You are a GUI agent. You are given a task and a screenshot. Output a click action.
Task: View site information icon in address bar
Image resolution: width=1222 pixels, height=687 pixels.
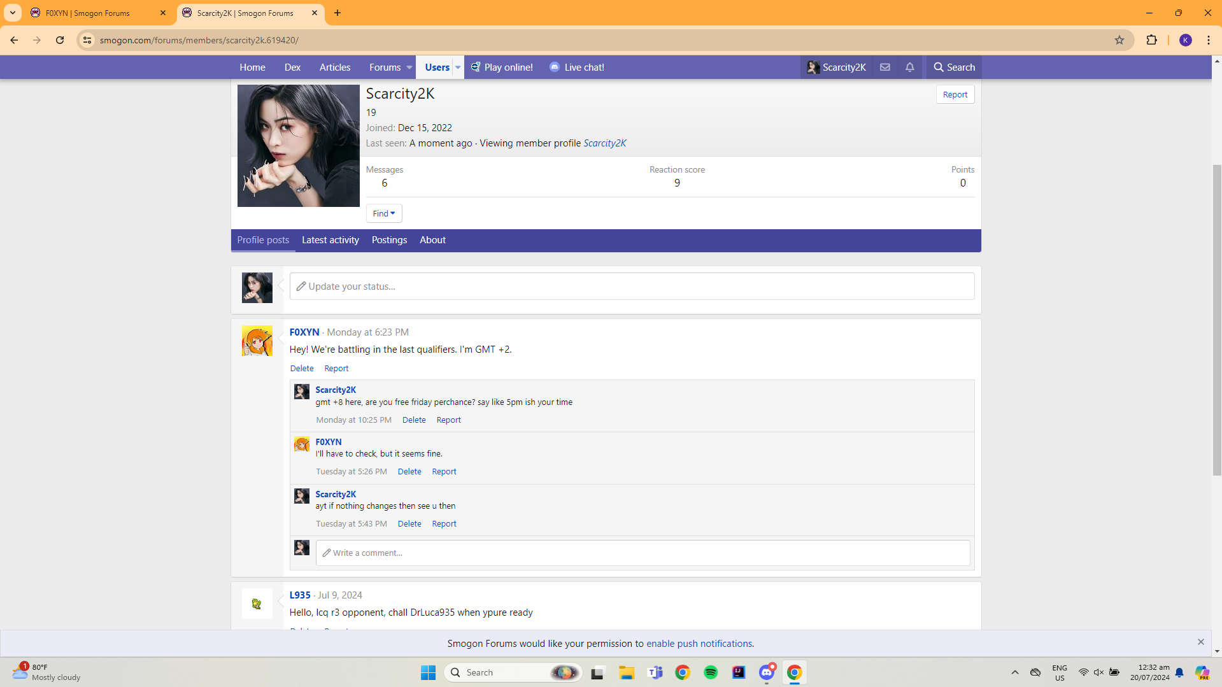pos(87,40)
